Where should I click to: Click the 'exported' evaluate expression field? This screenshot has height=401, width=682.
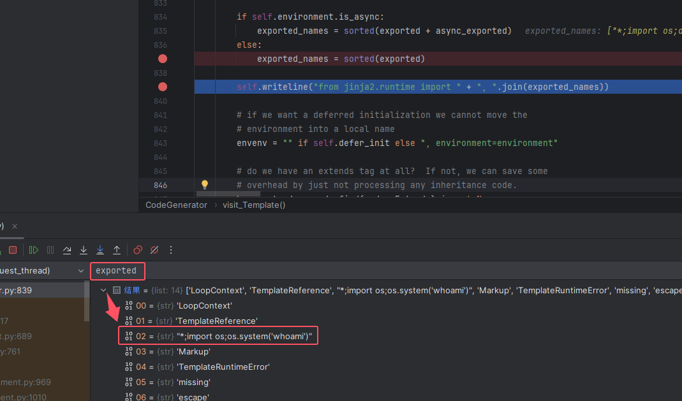tap(117, 271)
